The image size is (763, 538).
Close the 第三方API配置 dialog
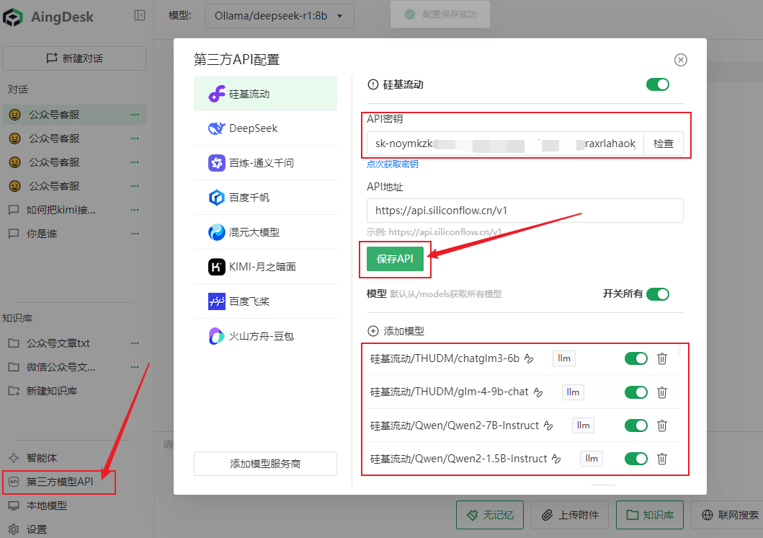point(680,60)
